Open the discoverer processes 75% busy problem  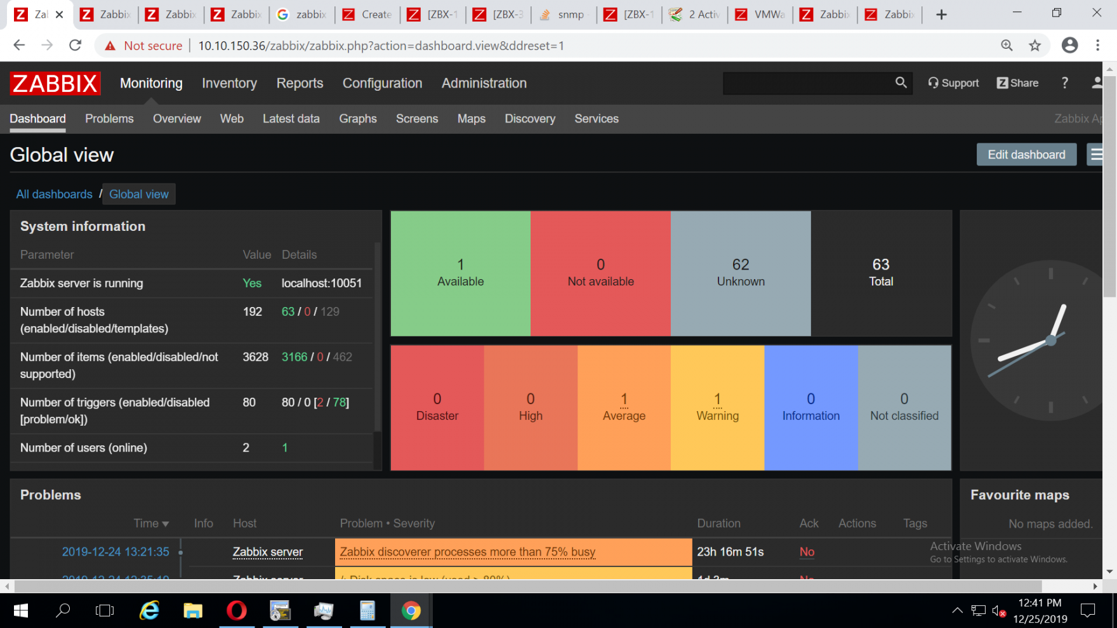coord(468,552)
